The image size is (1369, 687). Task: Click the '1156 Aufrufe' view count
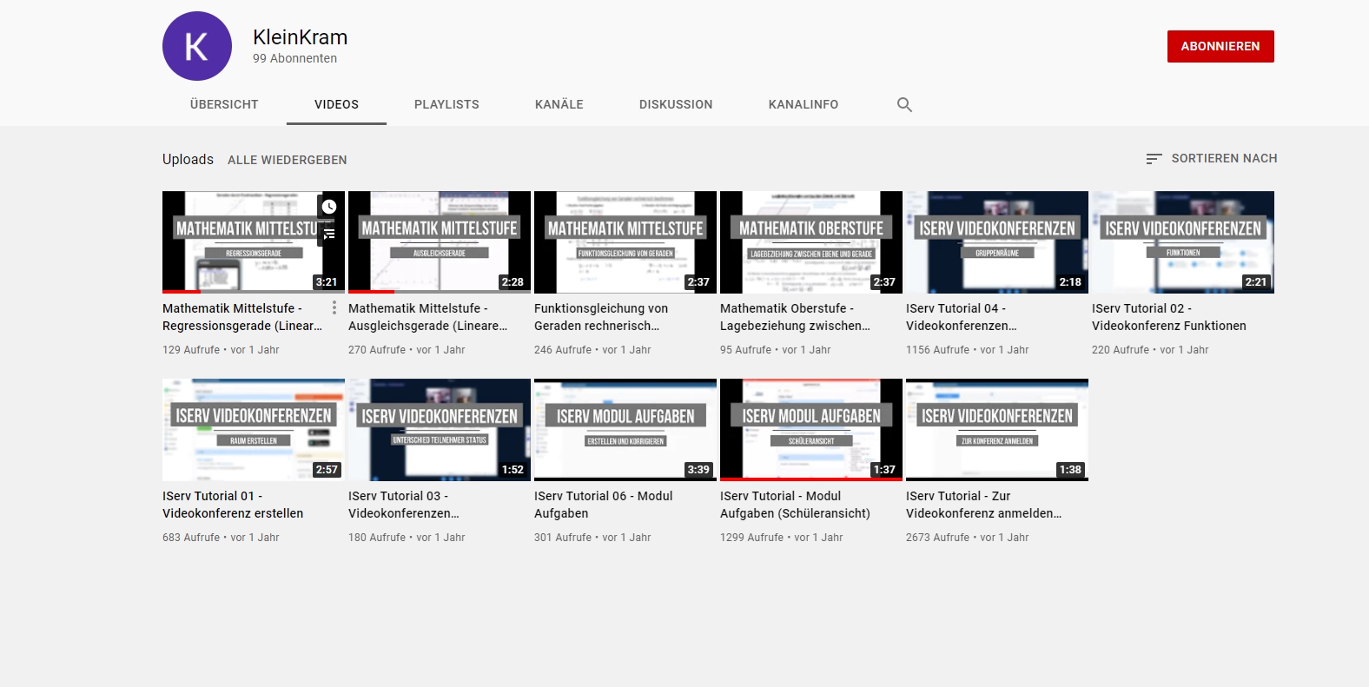(x=938, y=350)
